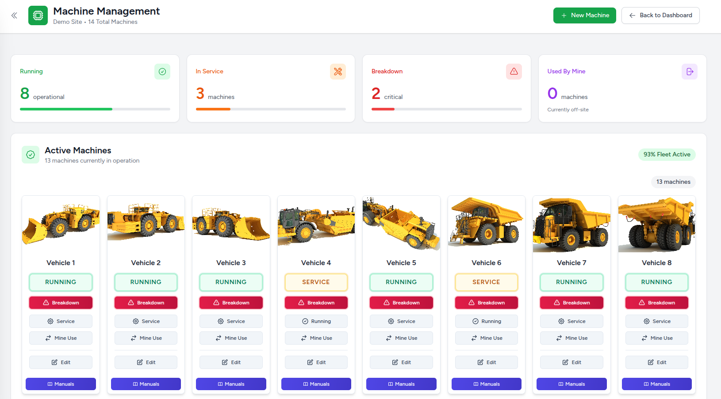Click the wrench icon on the In Service card
Viewport: 721px width, 399px height.
tap(338, 71)
